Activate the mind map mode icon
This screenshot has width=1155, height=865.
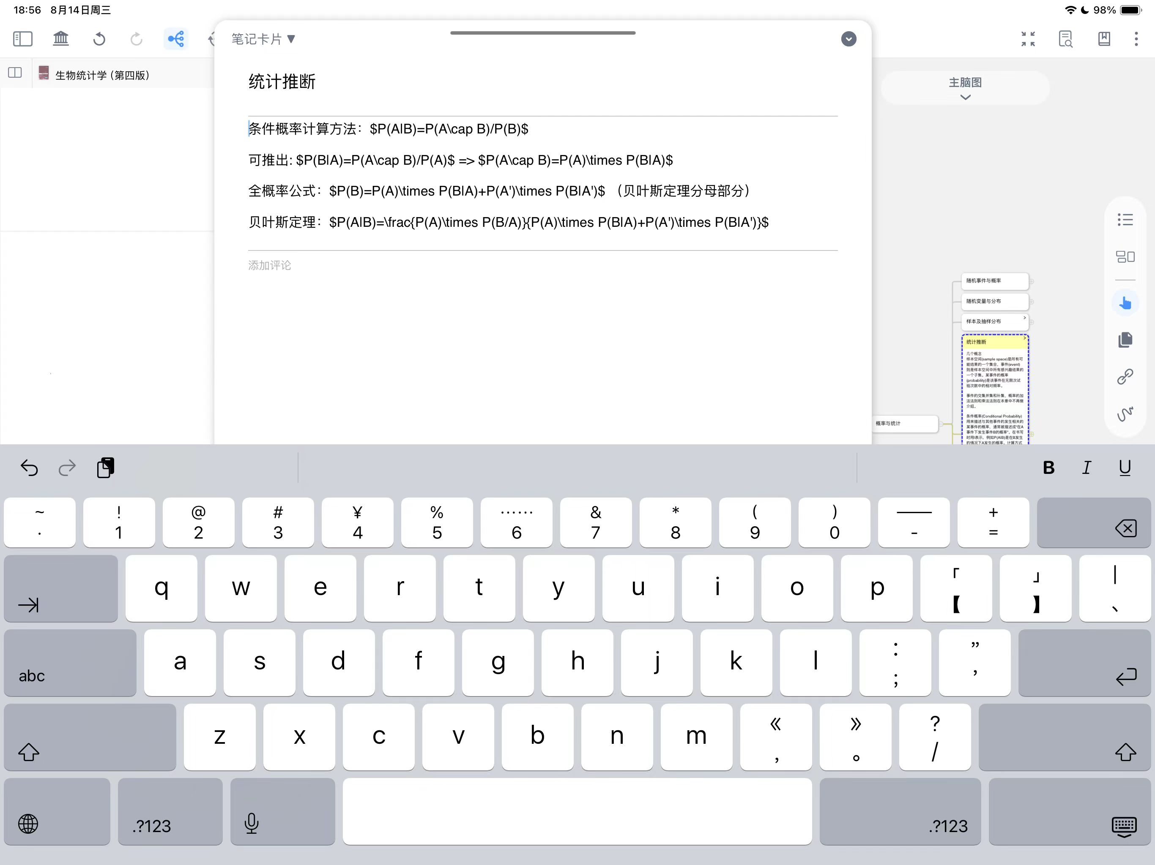175,38
